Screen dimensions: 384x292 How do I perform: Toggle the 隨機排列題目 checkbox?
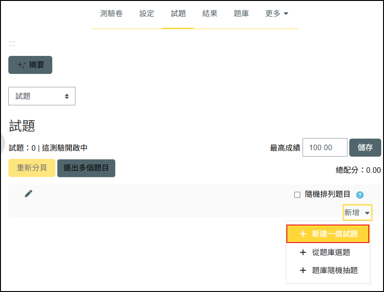[x=297, y=195]
